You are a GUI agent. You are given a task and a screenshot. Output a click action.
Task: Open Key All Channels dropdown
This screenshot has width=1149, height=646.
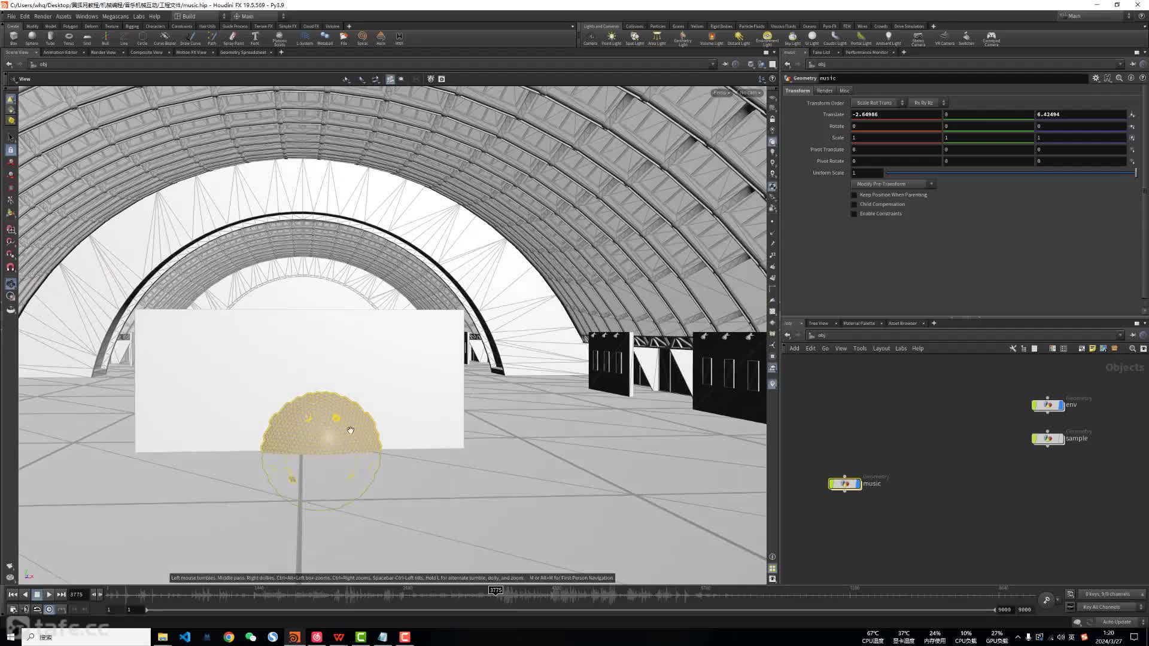[1111, 607]
